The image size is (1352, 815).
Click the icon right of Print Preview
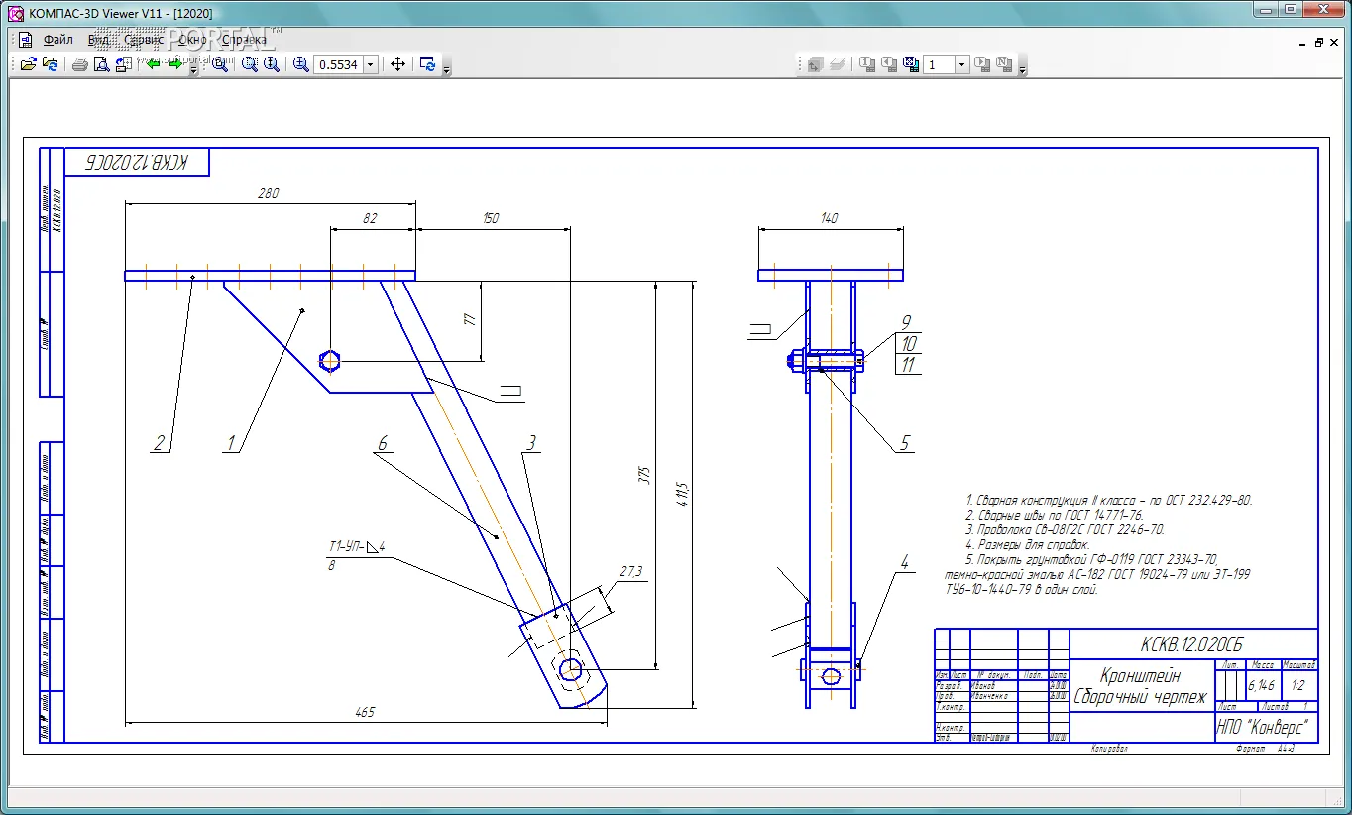(123, 64)
